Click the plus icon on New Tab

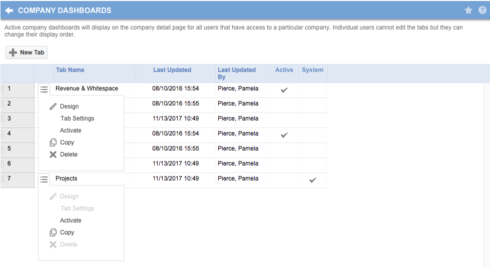(13, 52)
